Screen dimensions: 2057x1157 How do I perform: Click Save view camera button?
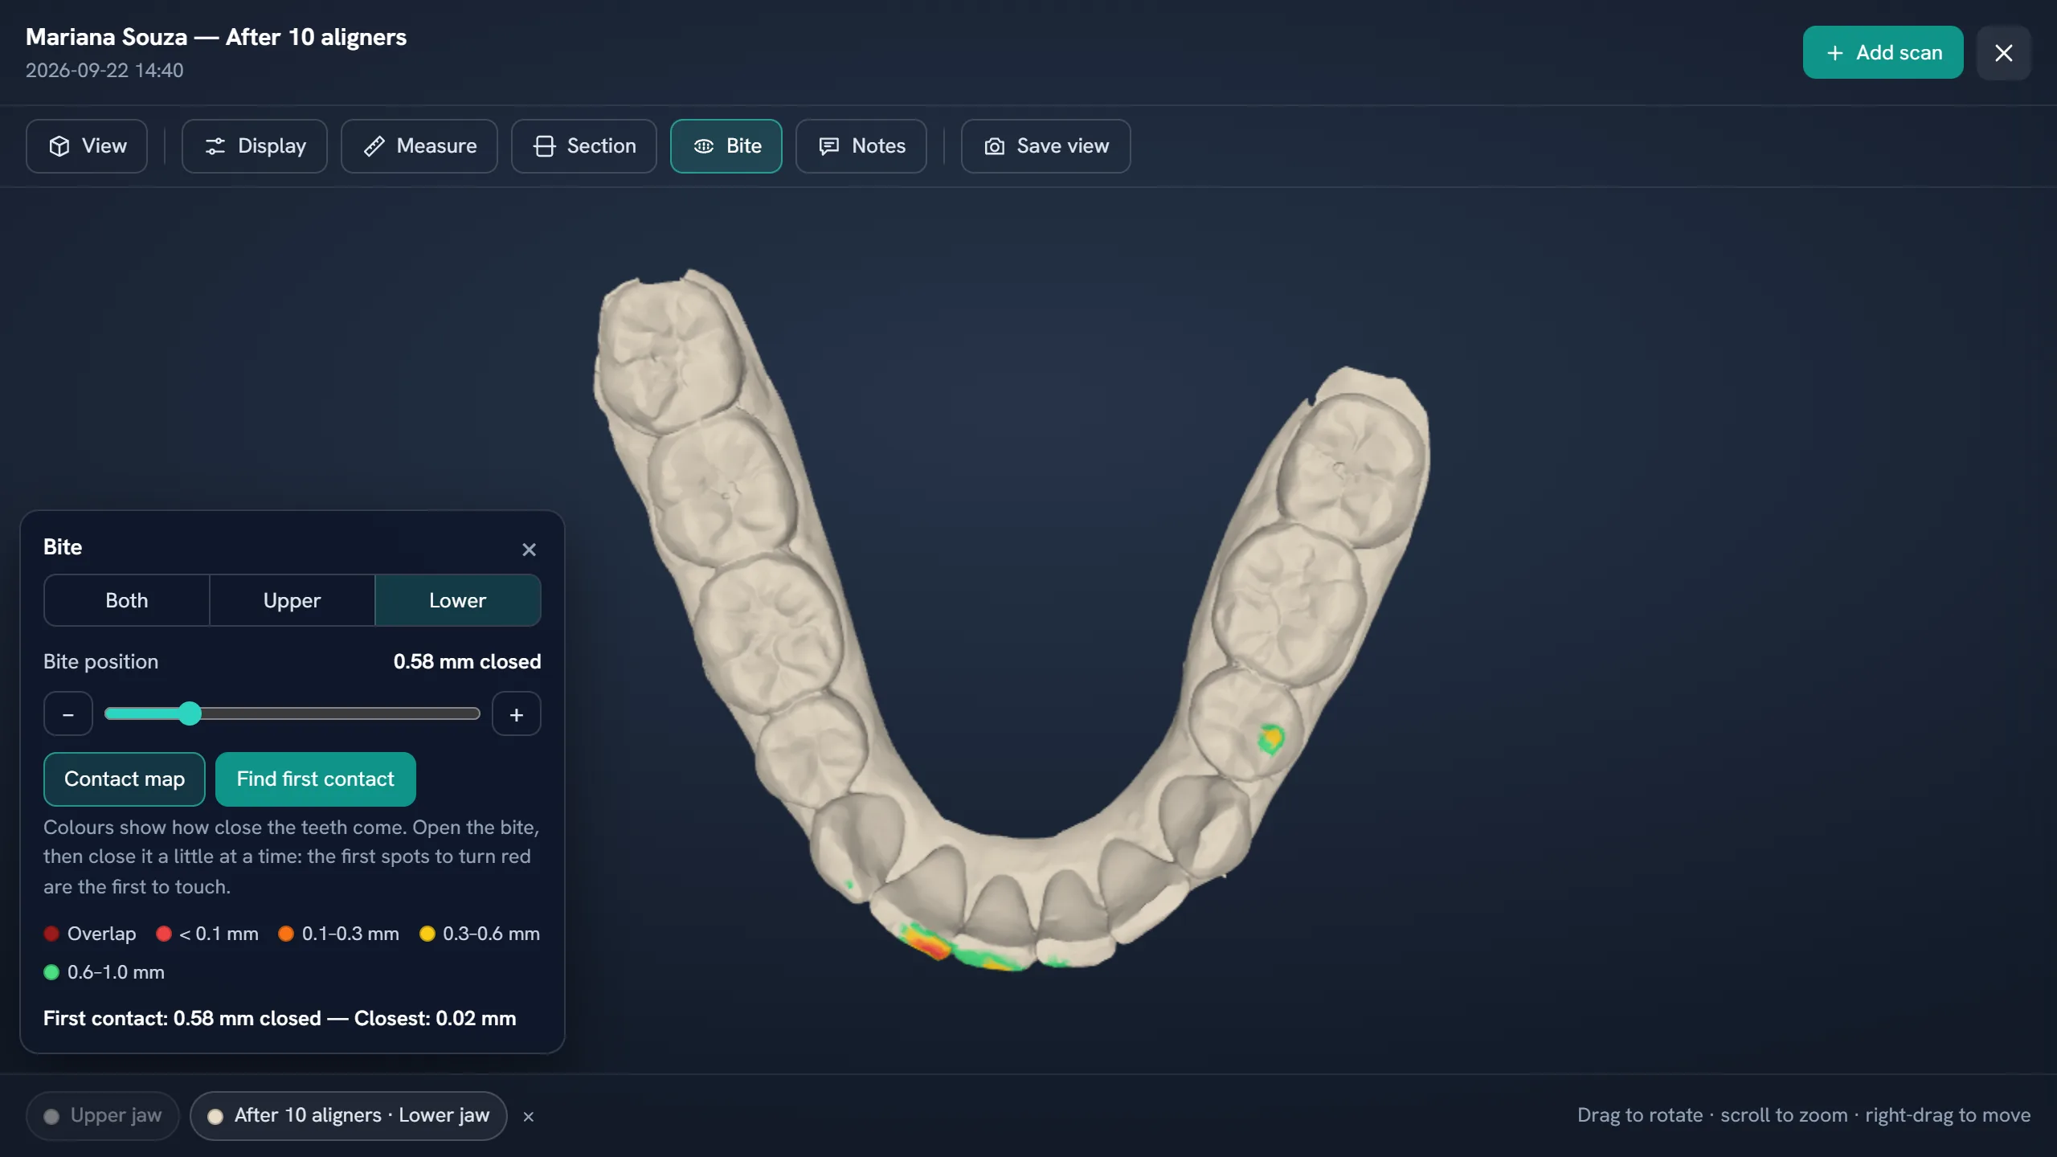point(1046,146)
